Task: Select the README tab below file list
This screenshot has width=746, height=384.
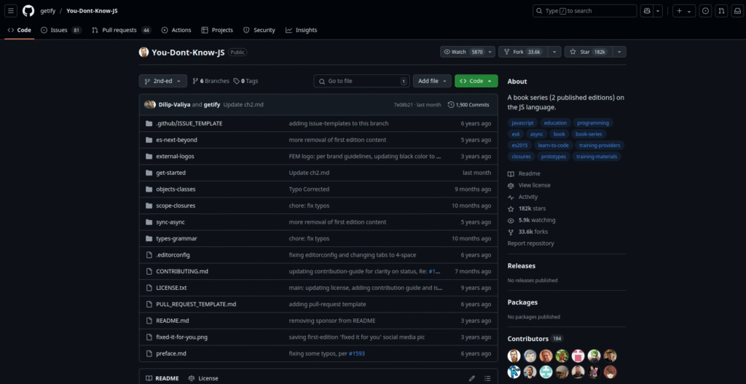Action: pos(162,378)
